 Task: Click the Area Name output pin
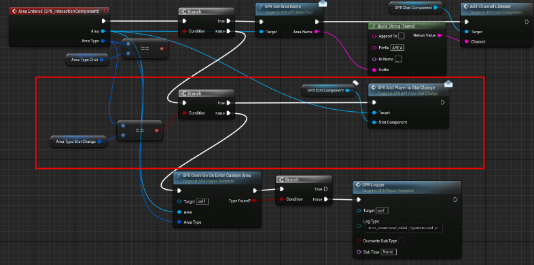pos(316,32)
